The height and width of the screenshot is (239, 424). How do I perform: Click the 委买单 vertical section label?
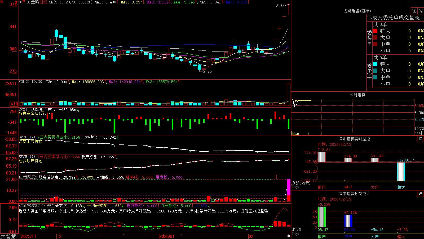(369, 38)
